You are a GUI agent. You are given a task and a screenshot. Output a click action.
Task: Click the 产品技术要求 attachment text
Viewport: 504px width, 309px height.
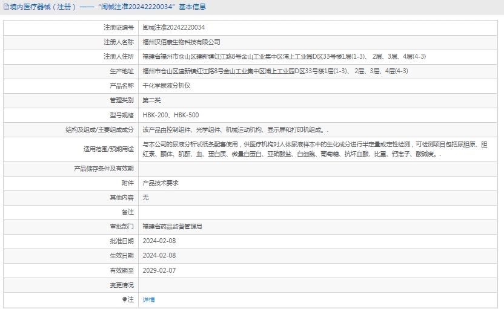click(160, 183)
